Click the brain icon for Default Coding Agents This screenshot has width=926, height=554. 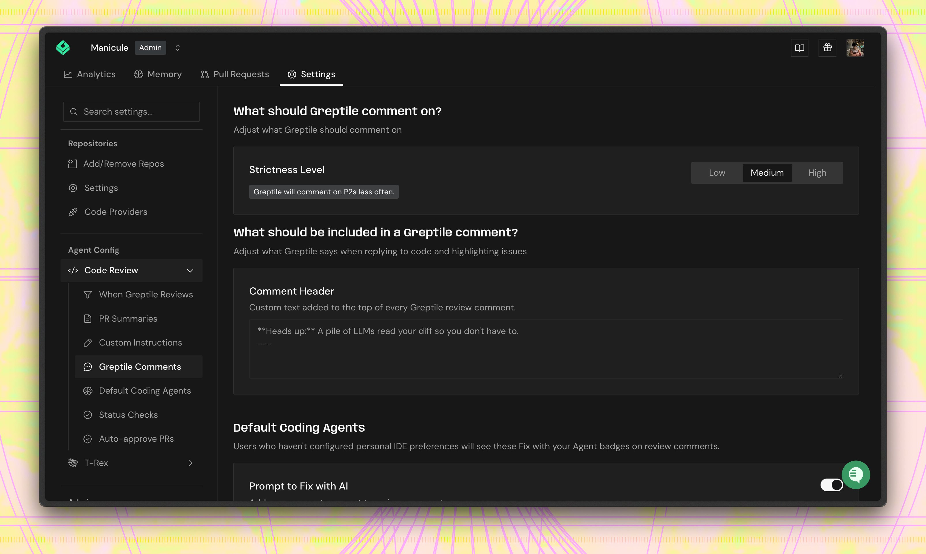coord(88,391)
